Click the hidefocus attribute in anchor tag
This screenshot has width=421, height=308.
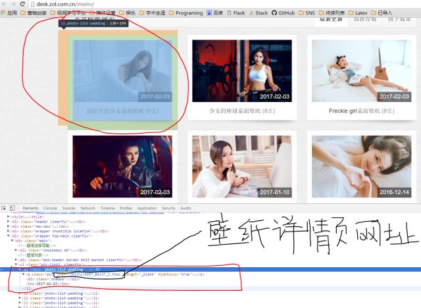click(175, 274)
